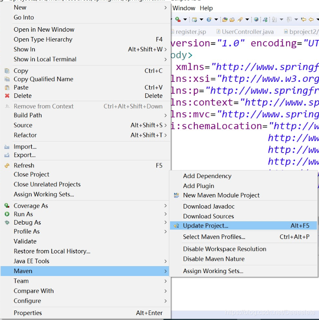
Task: Click the Open Type toolbar icon
Action: [x=225, y=20]
